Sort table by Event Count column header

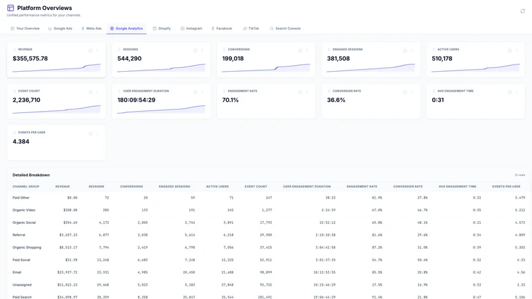point(256,187)
